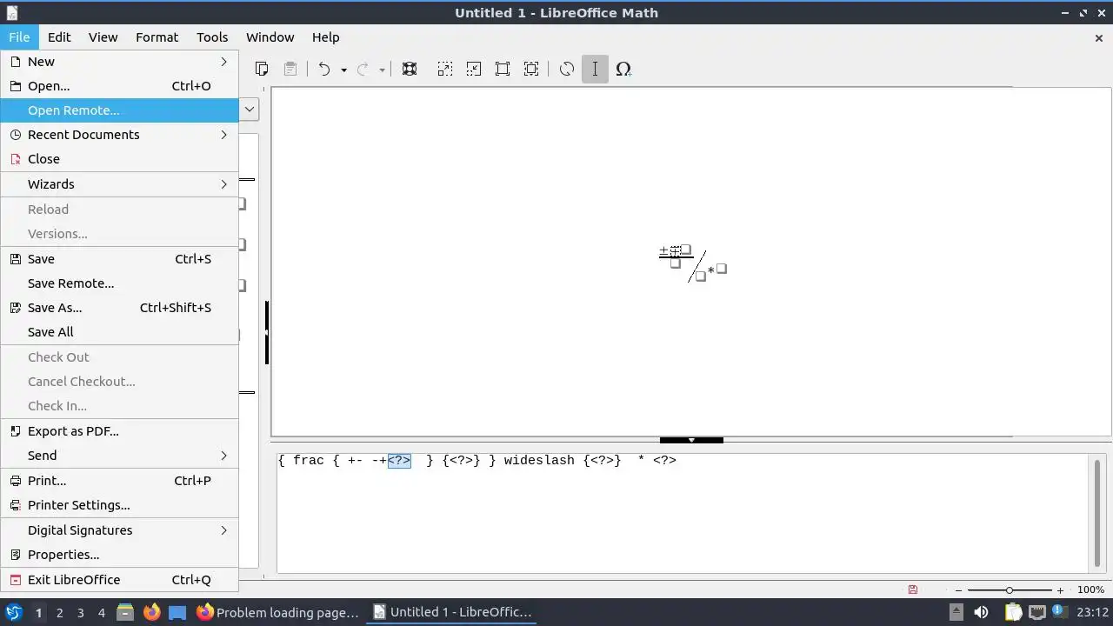Expand the New submenu

(119, 62)
